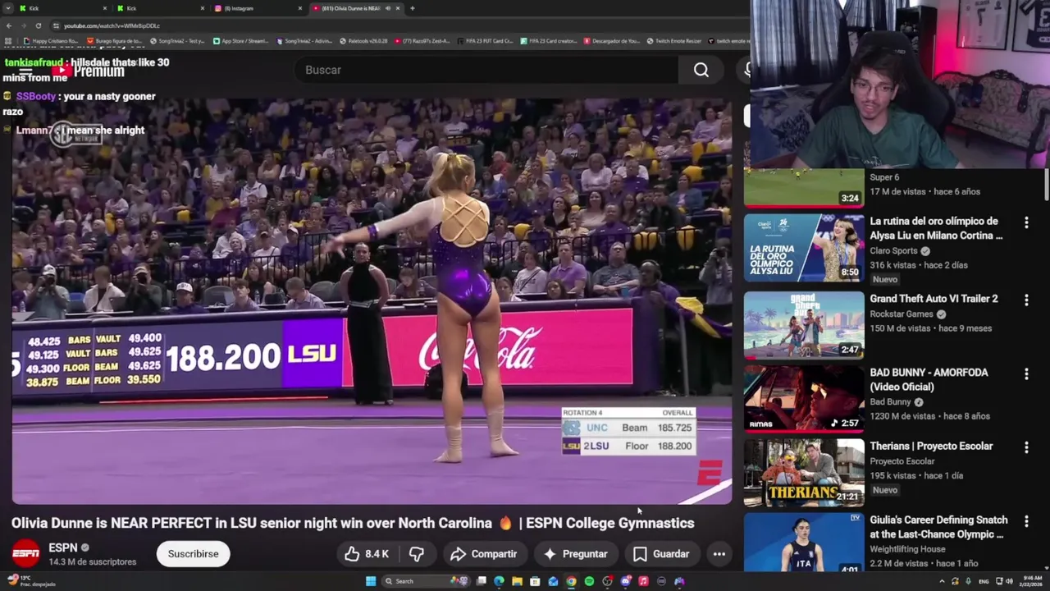Open the Compartir share dialog
The height and width of the screenshot is (591, 1050).
click(x=483, y=554)
